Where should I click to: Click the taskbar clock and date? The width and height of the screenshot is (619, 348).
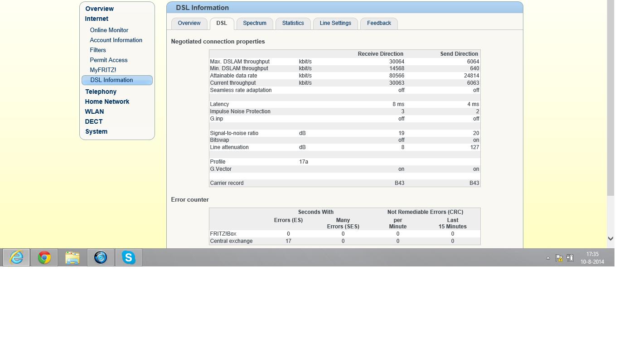pos(592,258)
